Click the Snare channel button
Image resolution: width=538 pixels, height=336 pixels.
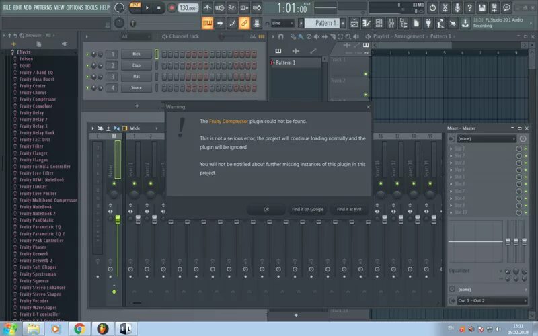[137, 88]
